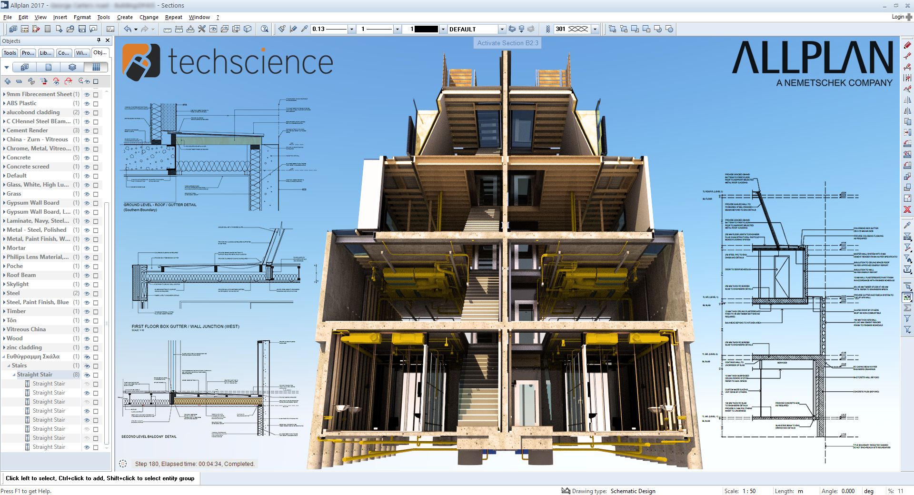914x495 pixels.
Task: Toggle visibility of the Concrete object
Action: pos(87,158)
